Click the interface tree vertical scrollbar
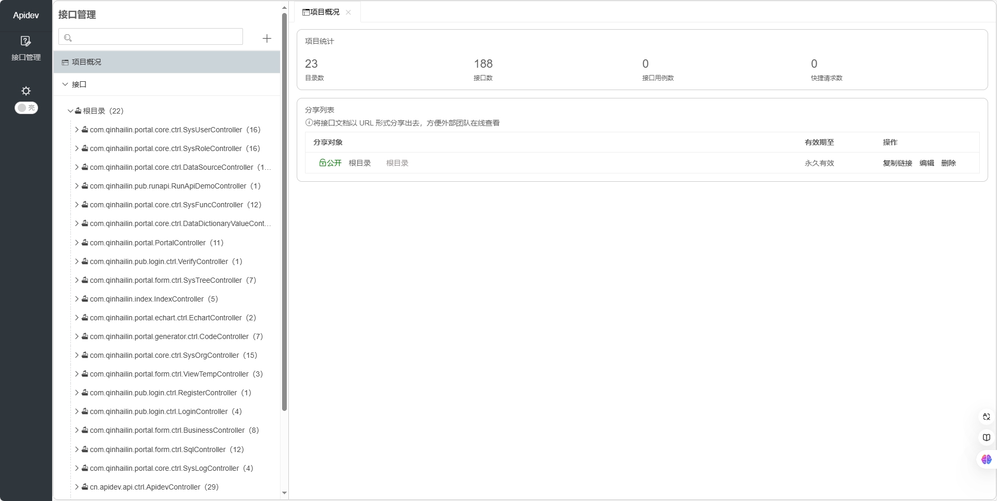This screenshot has width=997, height=501. (x=284, y=208)
